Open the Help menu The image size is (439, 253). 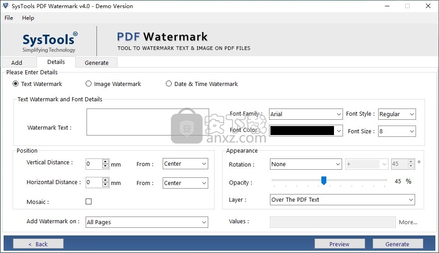click(x=28, y=18)
